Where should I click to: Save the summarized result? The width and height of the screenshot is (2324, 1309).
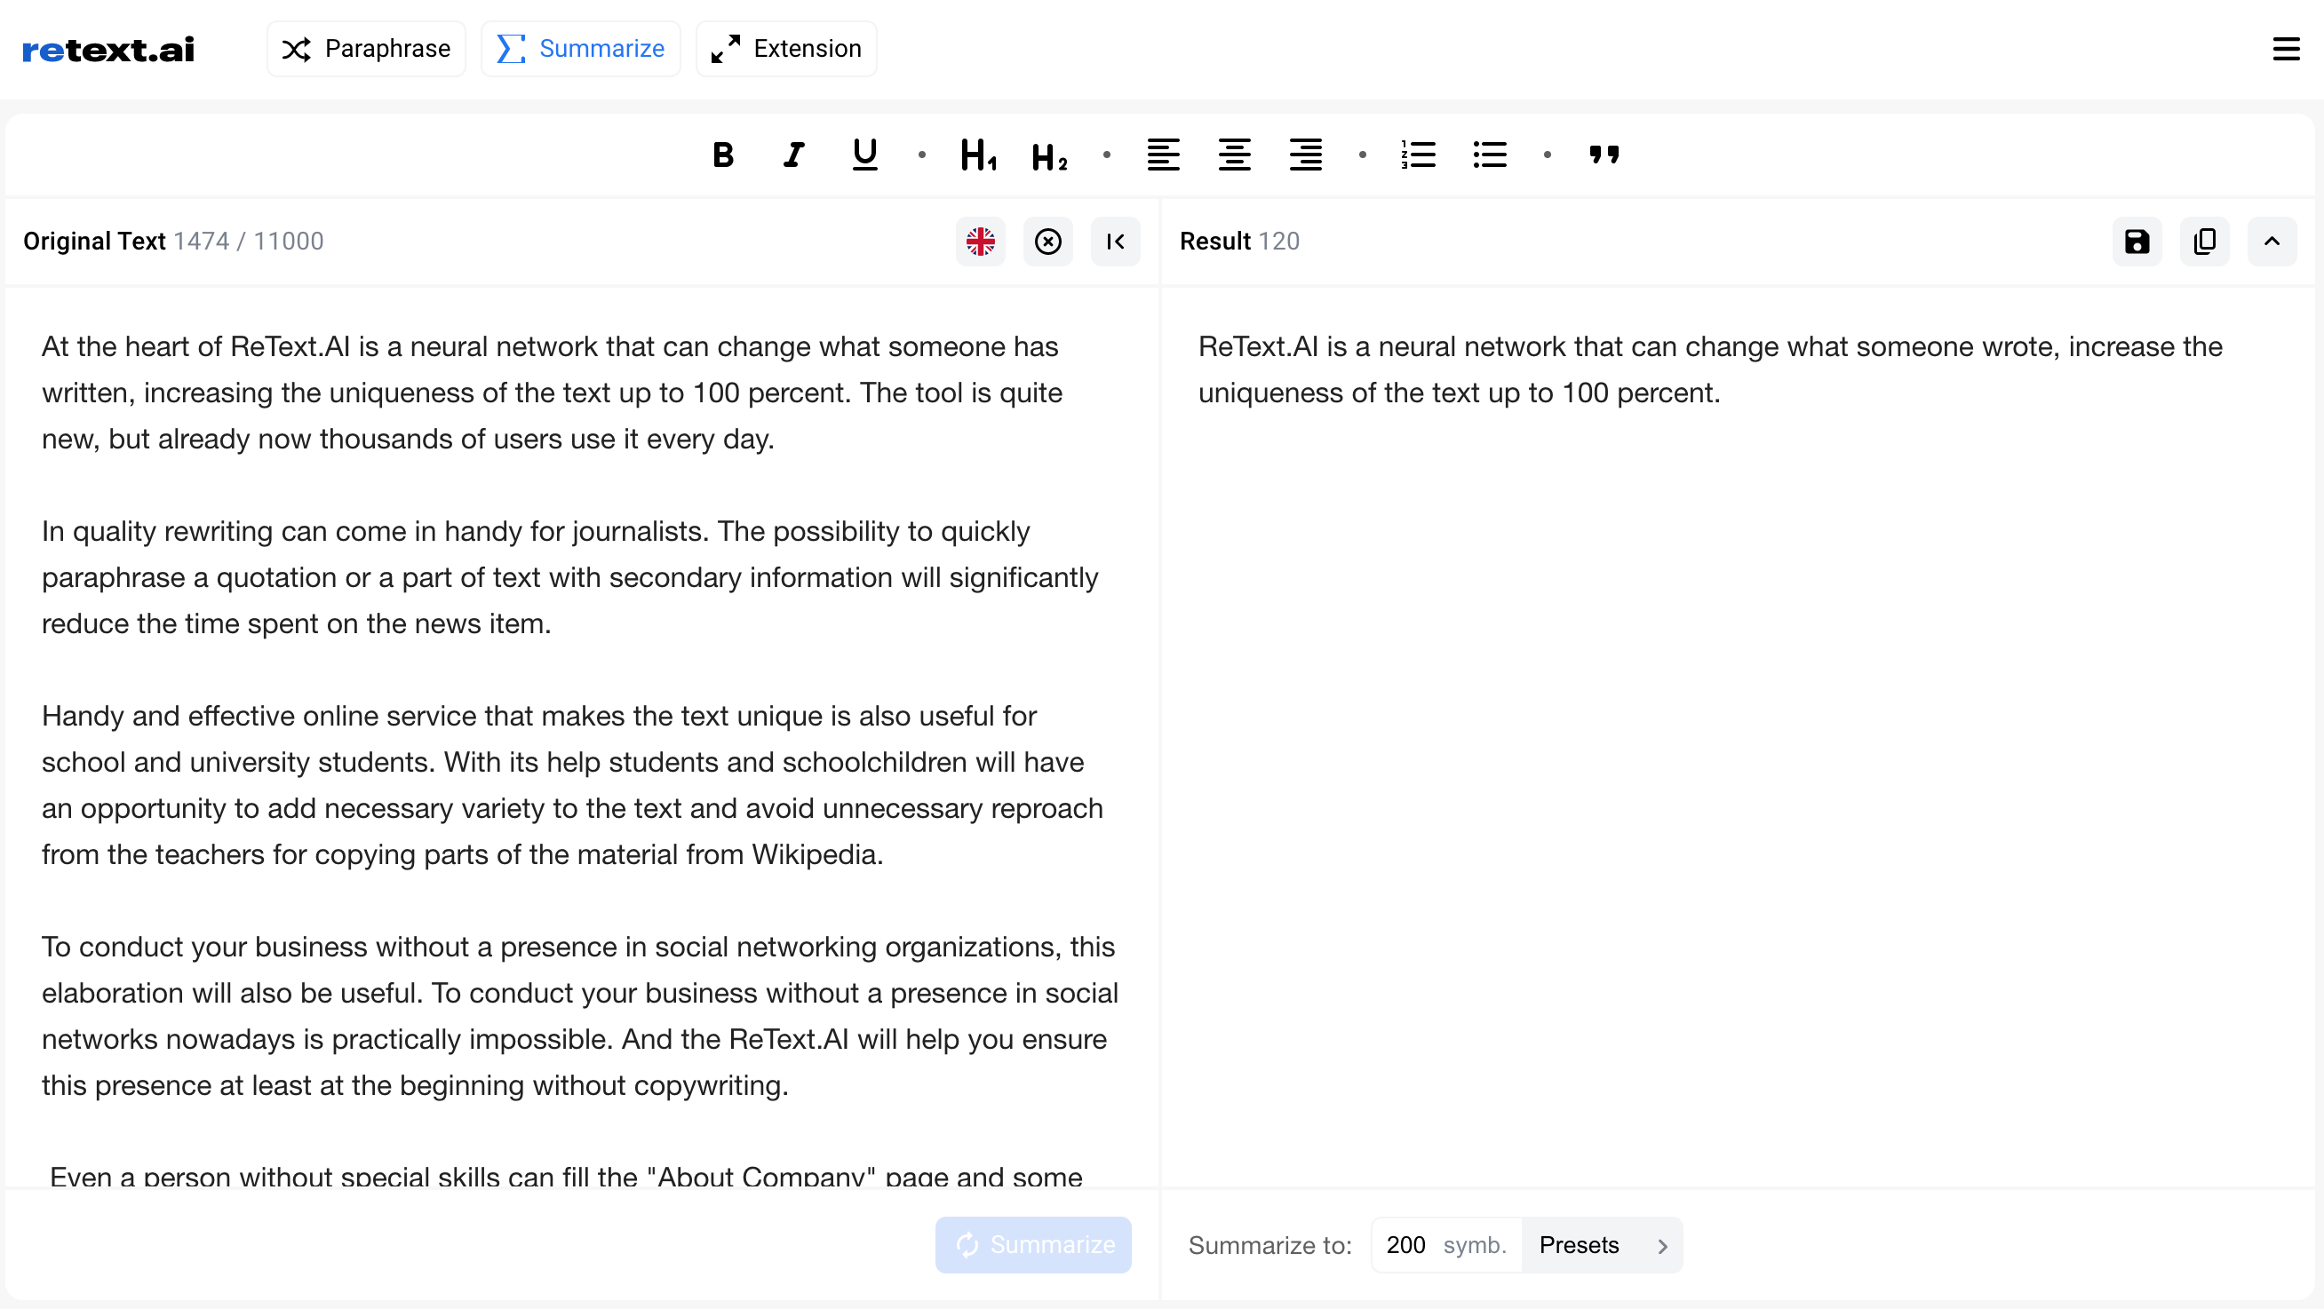click(2137, 241)
